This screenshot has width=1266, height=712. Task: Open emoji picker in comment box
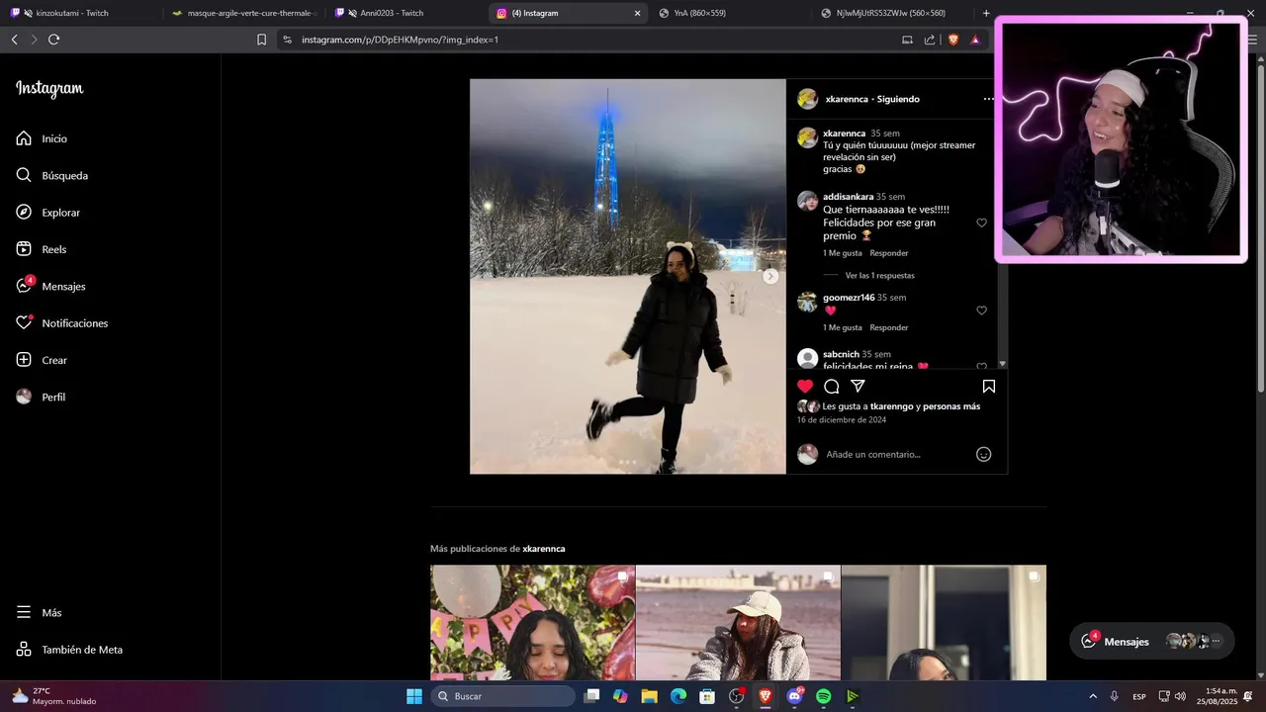984,454
